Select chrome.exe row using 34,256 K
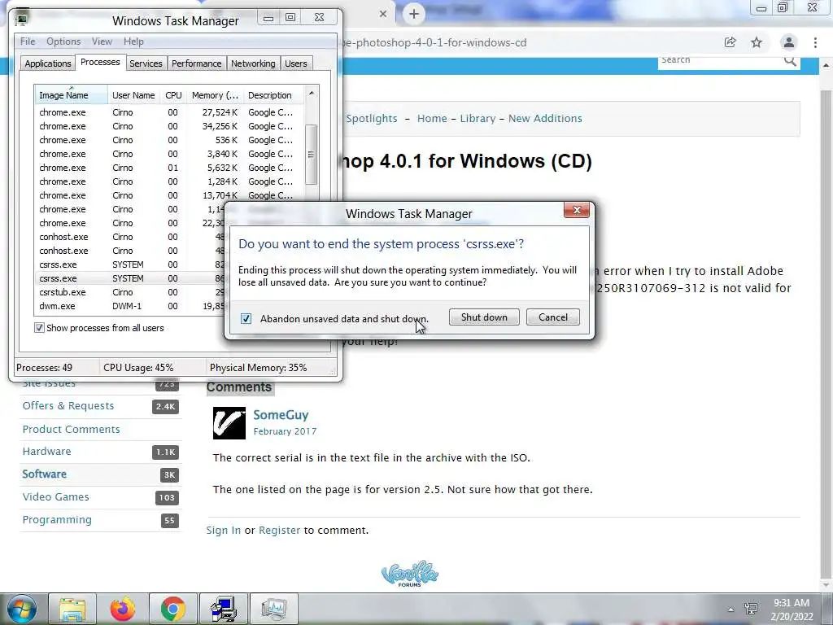 tap(169, 126)
